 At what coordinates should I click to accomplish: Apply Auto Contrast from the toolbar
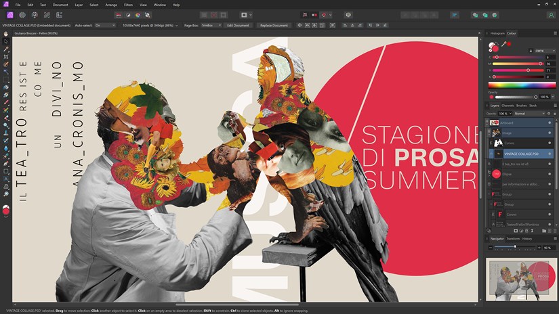128,15
